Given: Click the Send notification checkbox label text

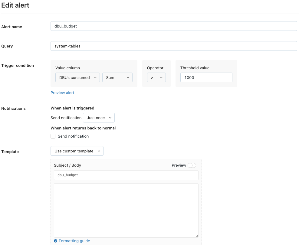Looking at the screenshot, I should point(73,136).
